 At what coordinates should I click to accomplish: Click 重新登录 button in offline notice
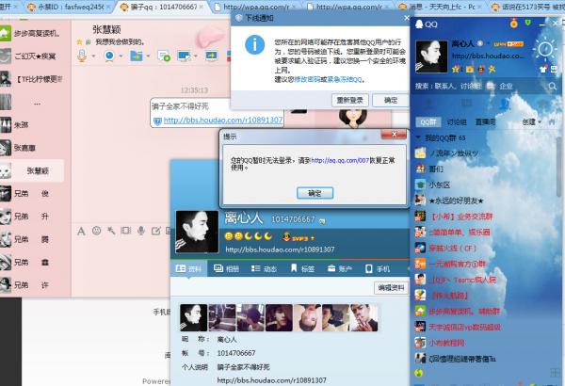coord(349,100)
